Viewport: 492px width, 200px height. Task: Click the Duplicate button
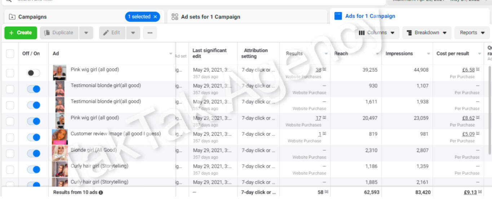[x=59, y=33]
